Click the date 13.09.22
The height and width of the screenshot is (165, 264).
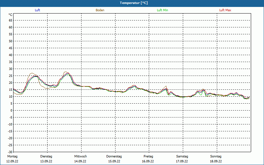coord(46,161)
